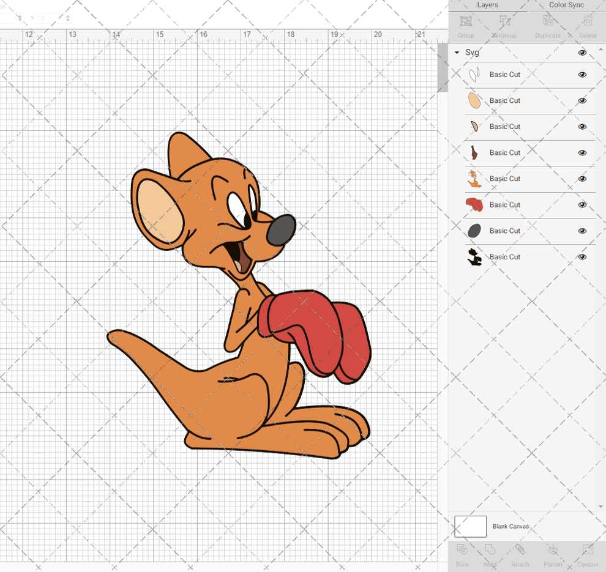The width and height of the screenshot is (606, 572).
Task: Open the Blank Canvas color swatch
Action: (470, 526)
